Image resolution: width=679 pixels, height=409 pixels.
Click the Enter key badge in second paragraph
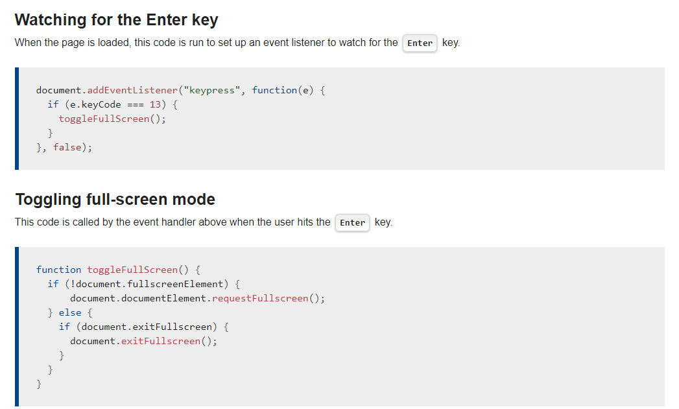coord(352,222)
